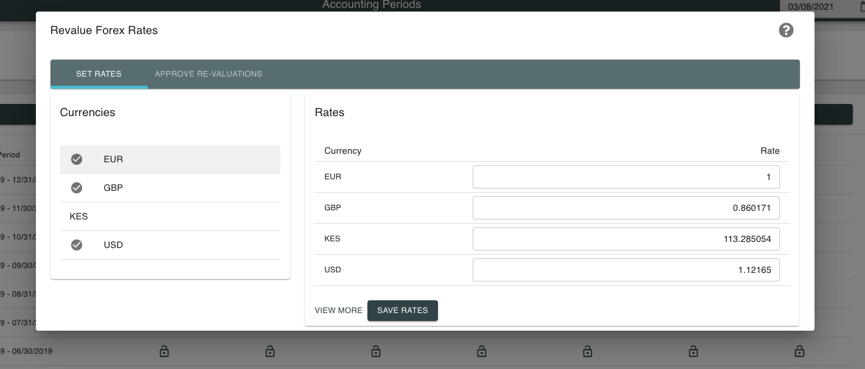Click the EUR rate input field
This screenshot has height=369, width=865.
(626, 176)
